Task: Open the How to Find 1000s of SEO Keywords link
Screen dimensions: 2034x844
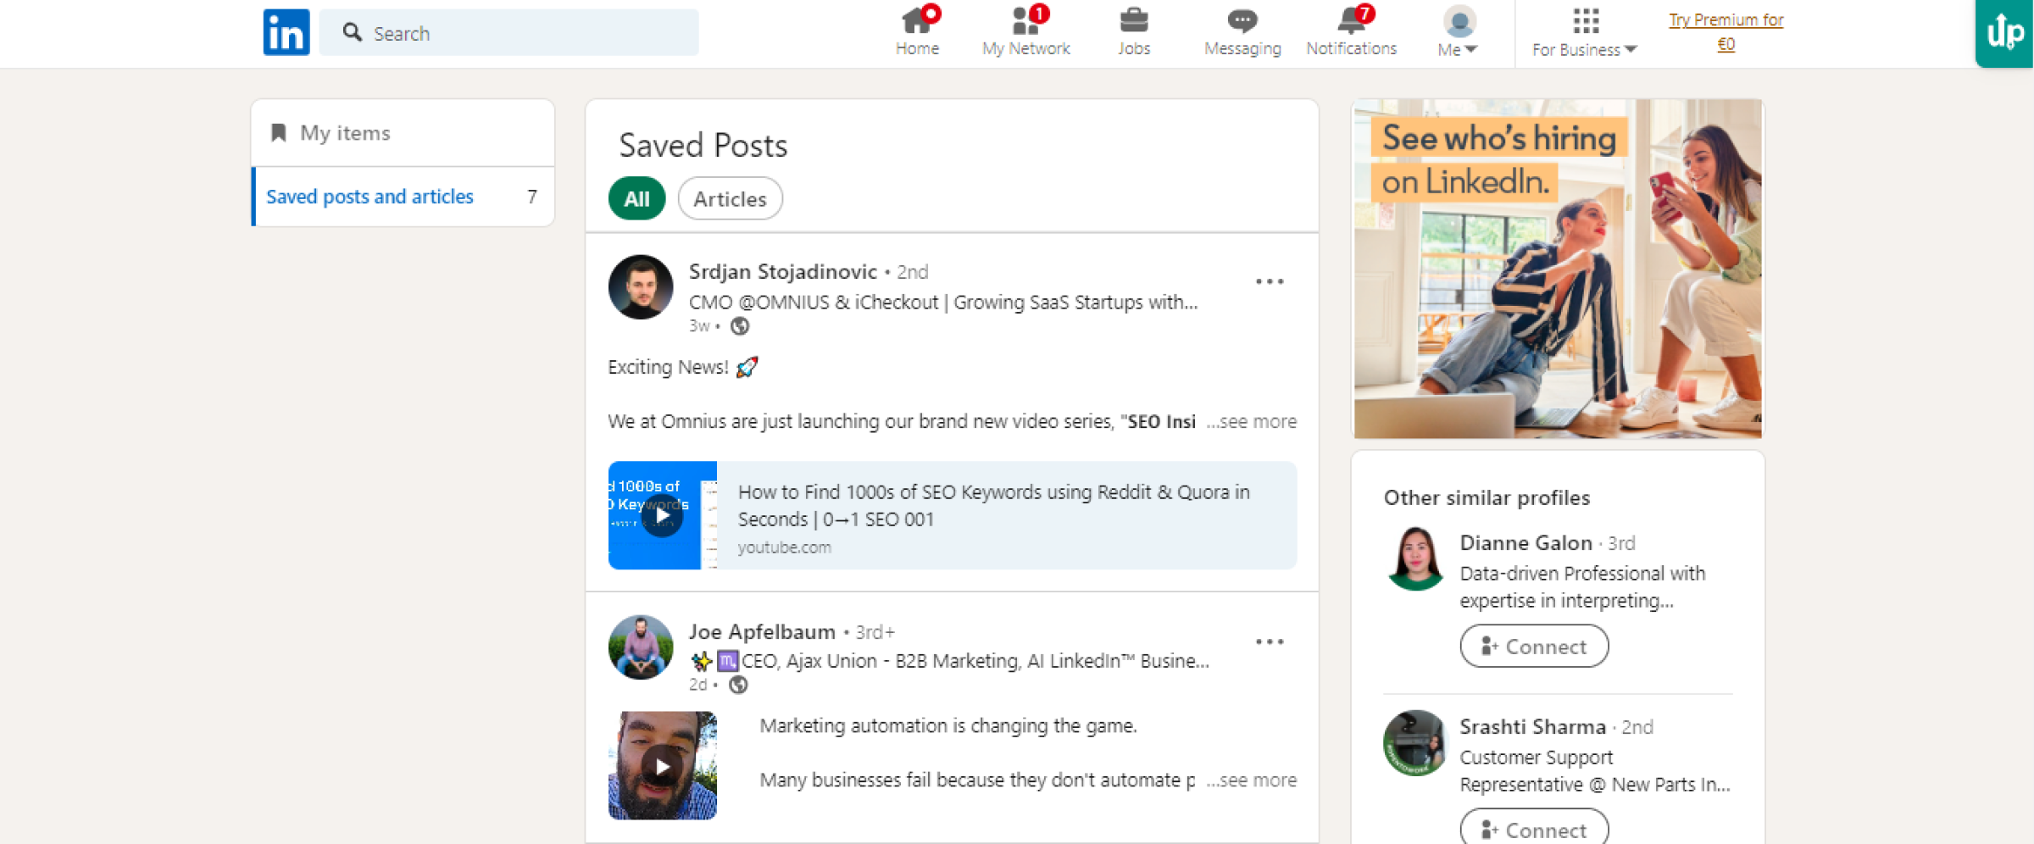Action: (993, 505)
